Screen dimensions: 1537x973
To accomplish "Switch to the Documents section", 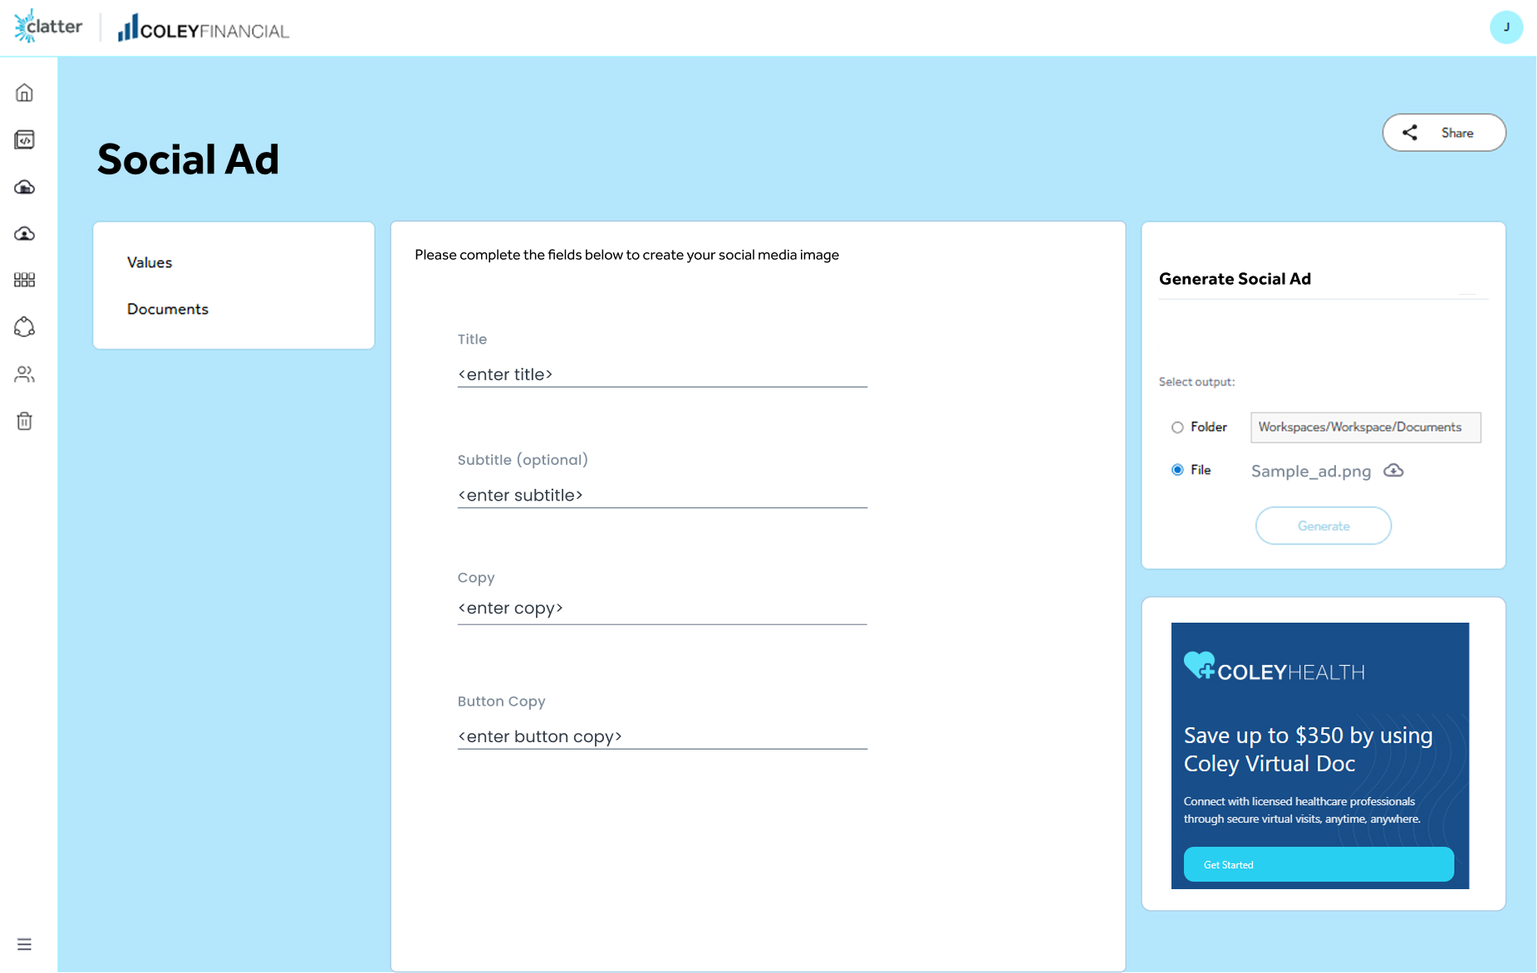I will point(168,309).
